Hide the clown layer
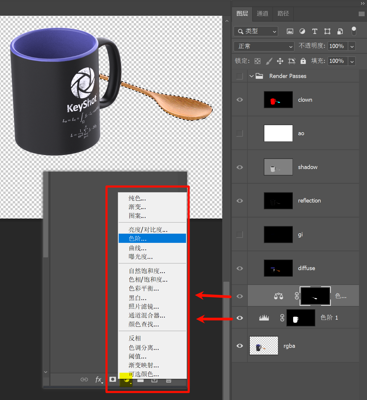This screenshot has width=367, height=400. point(240,100)
